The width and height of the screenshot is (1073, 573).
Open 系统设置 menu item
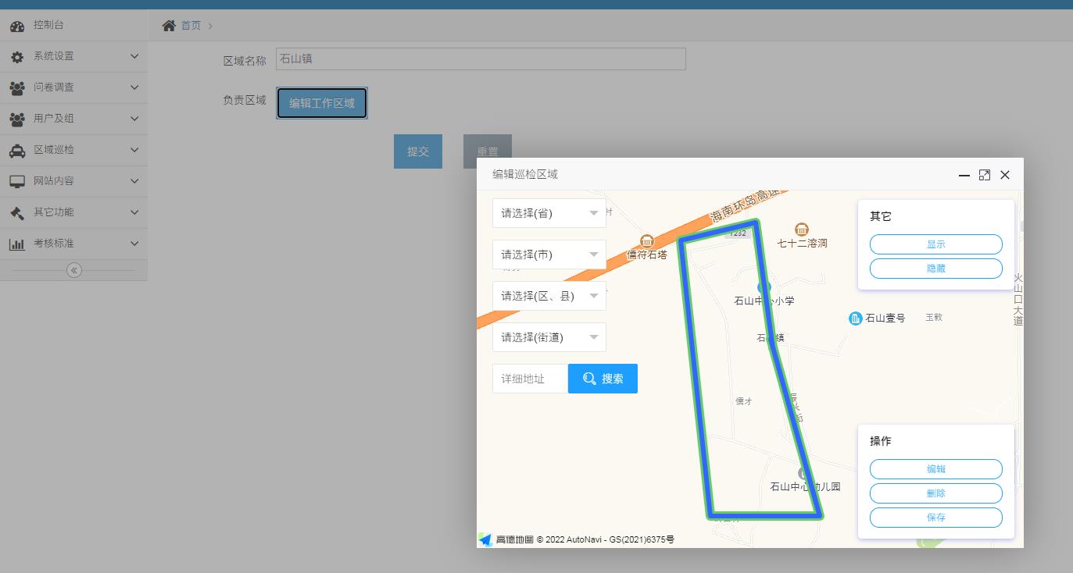(x=73, y=56)
